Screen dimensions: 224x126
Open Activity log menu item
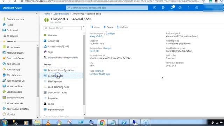(x=61, y=41)
